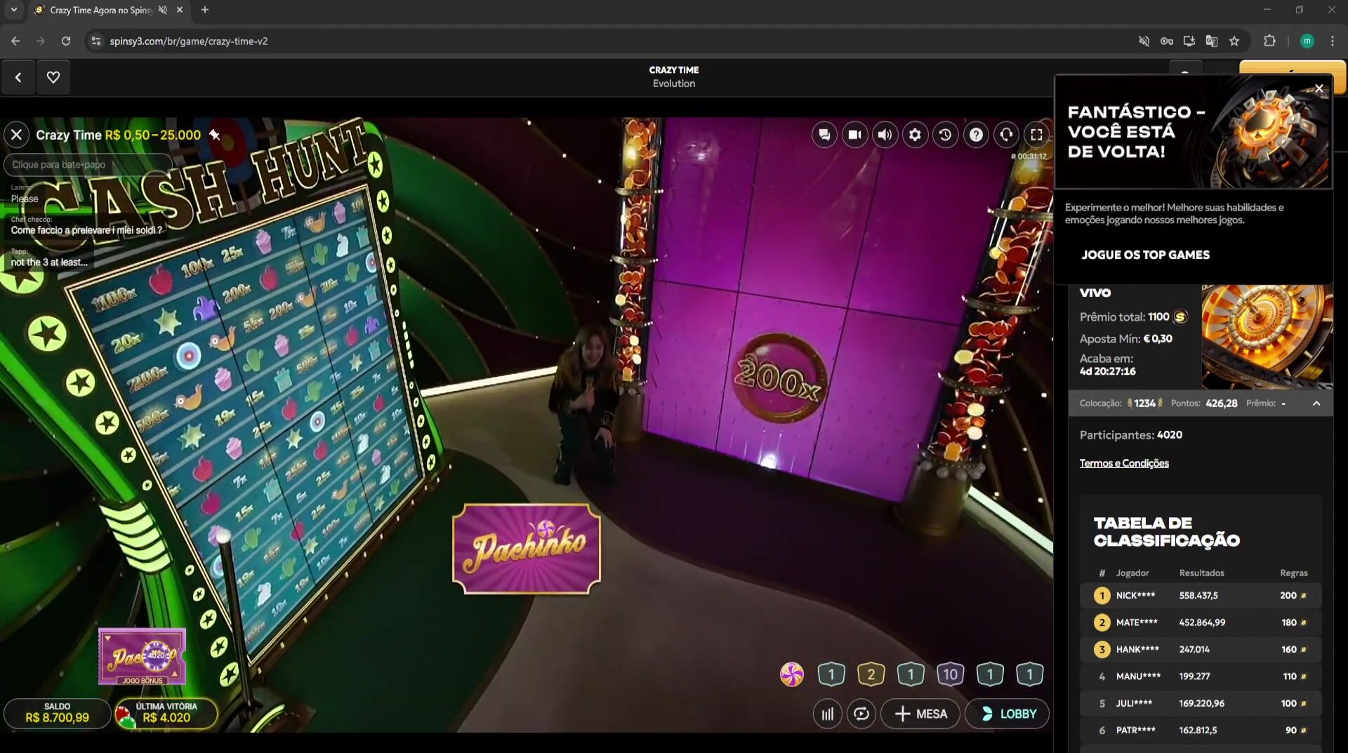This screenshot has width=1348, height=753.
Task: Mute the game sound speaker icon
Action: (x=885, y=135)
